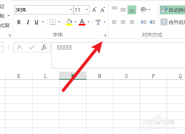Increase font size button
Screen dimensions: 185x134
95,10
